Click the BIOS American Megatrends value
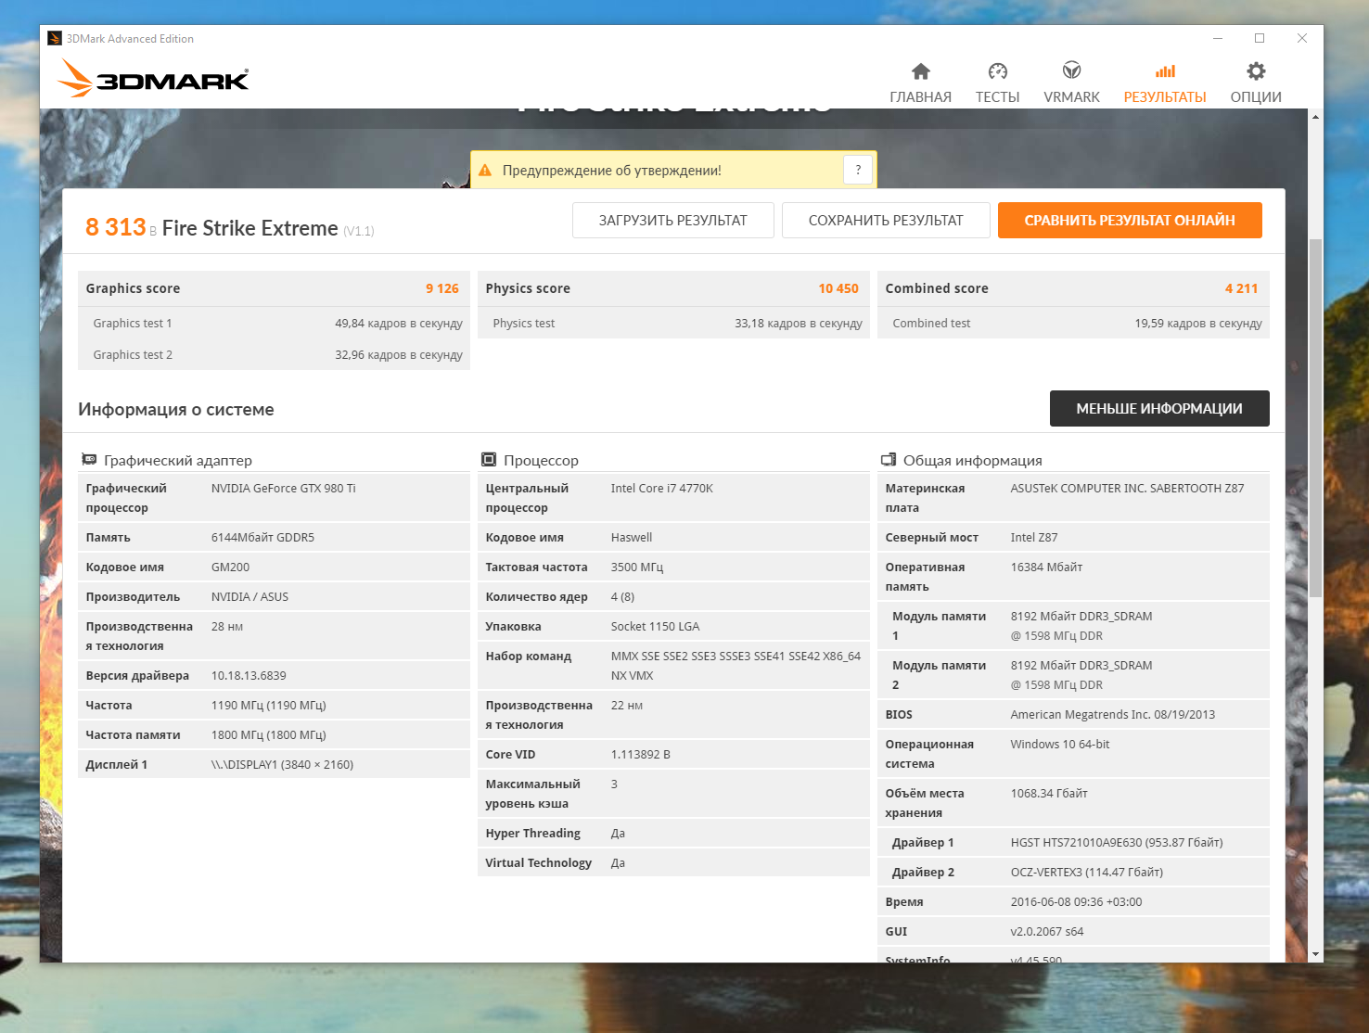This screenshot has height=1033, width=1369. [x=1113, y=715]
